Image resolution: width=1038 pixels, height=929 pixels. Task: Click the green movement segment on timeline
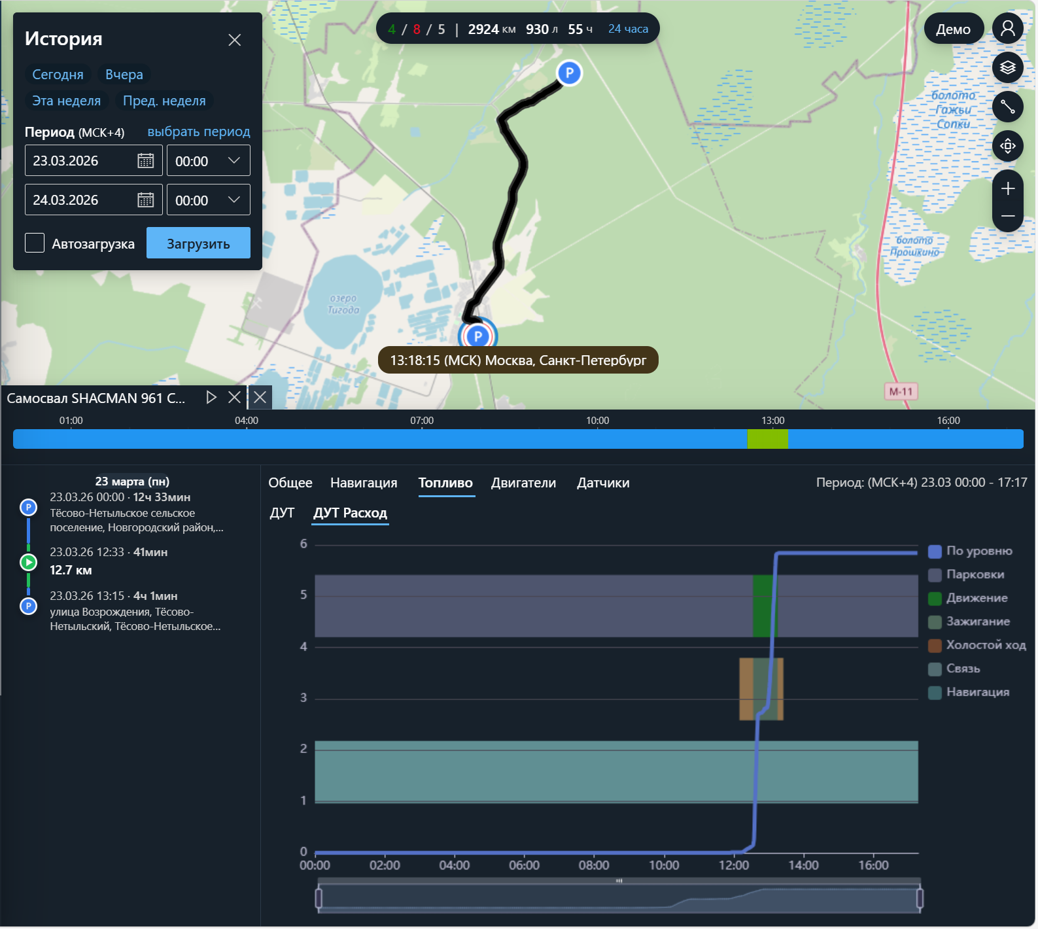click(x=767, y=439)
